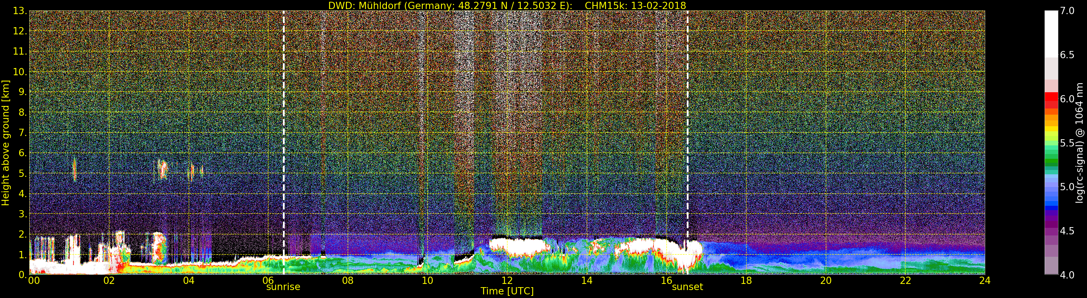The width and height of the screenshot is (1087, 298).
Task: Click the time axis tick '04'
Action: pyautogui.click(x=189, y=280)
